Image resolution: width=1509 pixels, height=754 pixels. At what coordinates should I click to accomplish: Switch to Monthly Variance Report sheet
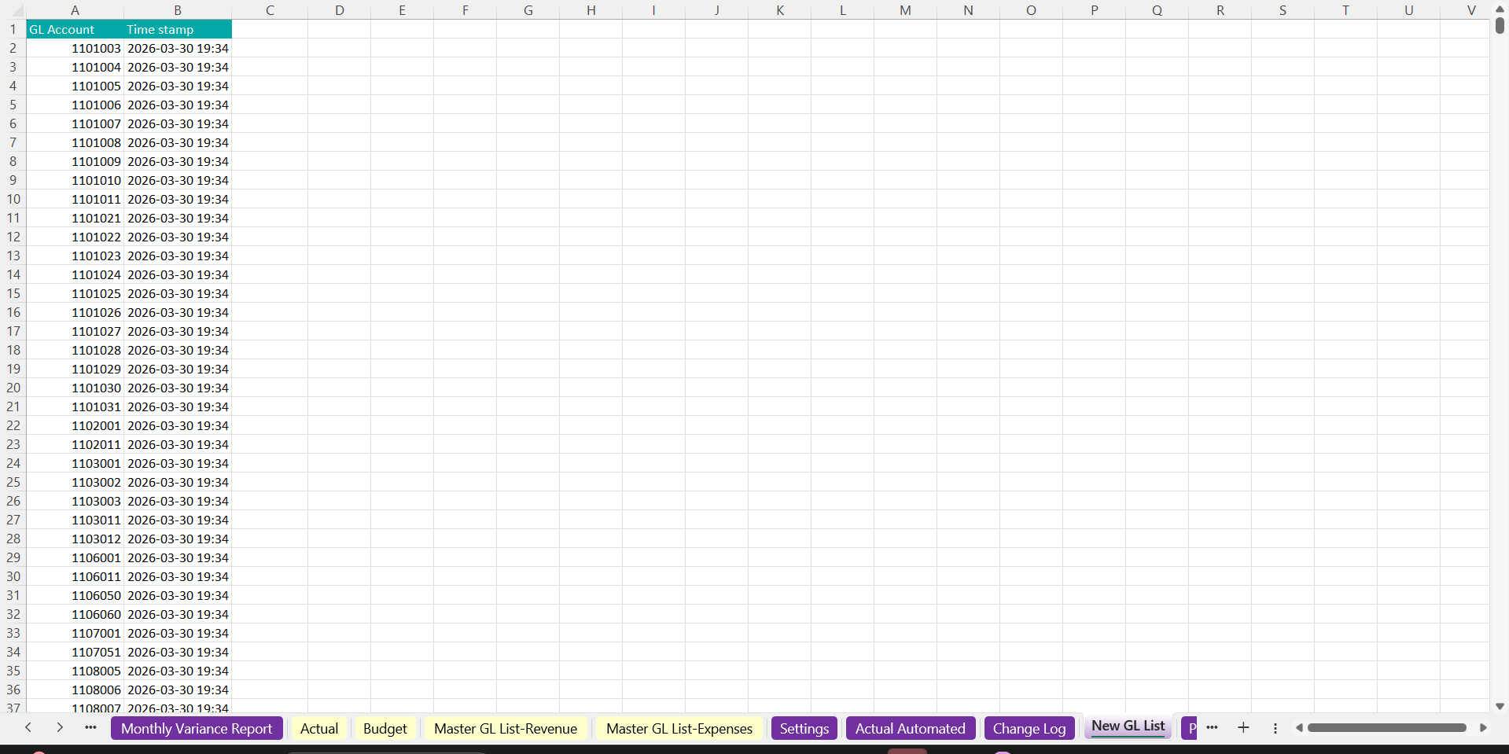coord(197,729)
